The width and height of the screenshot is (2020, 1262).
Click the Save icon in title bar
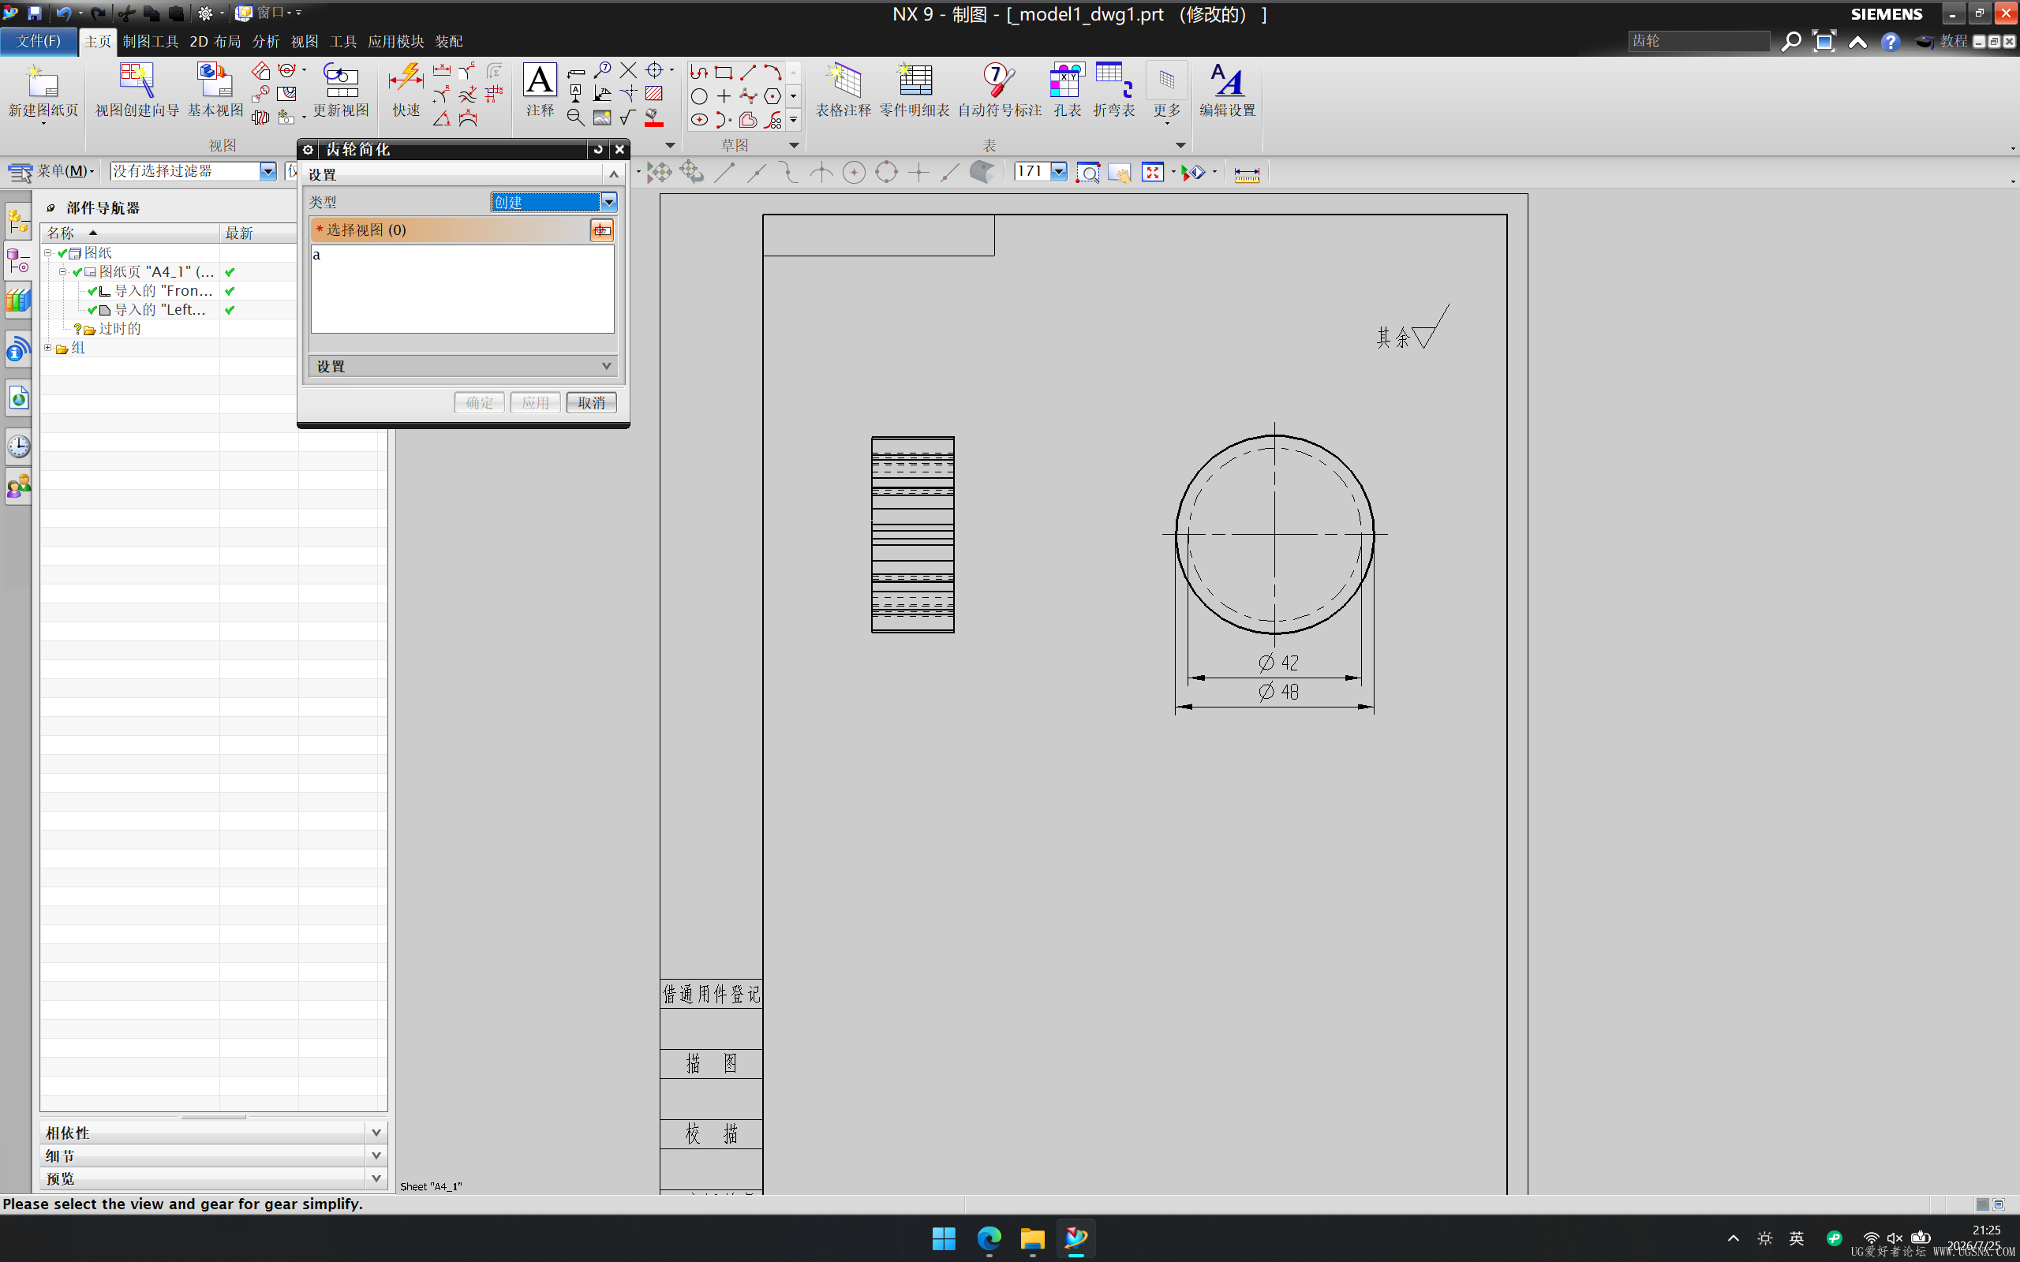point(35,13)
